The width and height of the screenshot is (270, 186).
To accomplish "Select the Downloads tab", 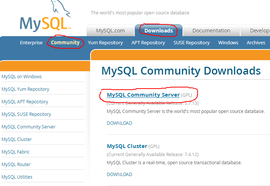I will (158, 31).
